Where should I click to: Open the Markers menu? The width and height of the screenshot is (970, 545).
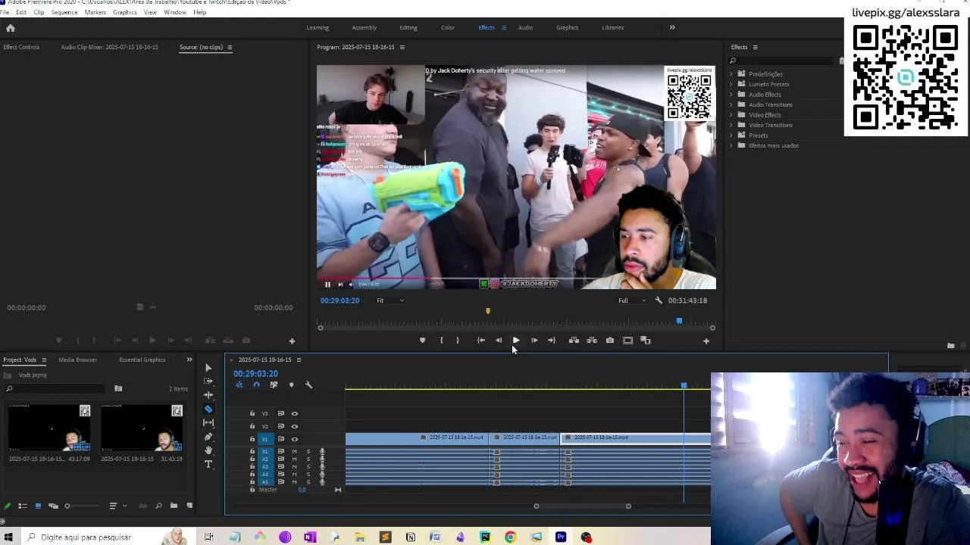pyautogui.click(x=95, y=12)
